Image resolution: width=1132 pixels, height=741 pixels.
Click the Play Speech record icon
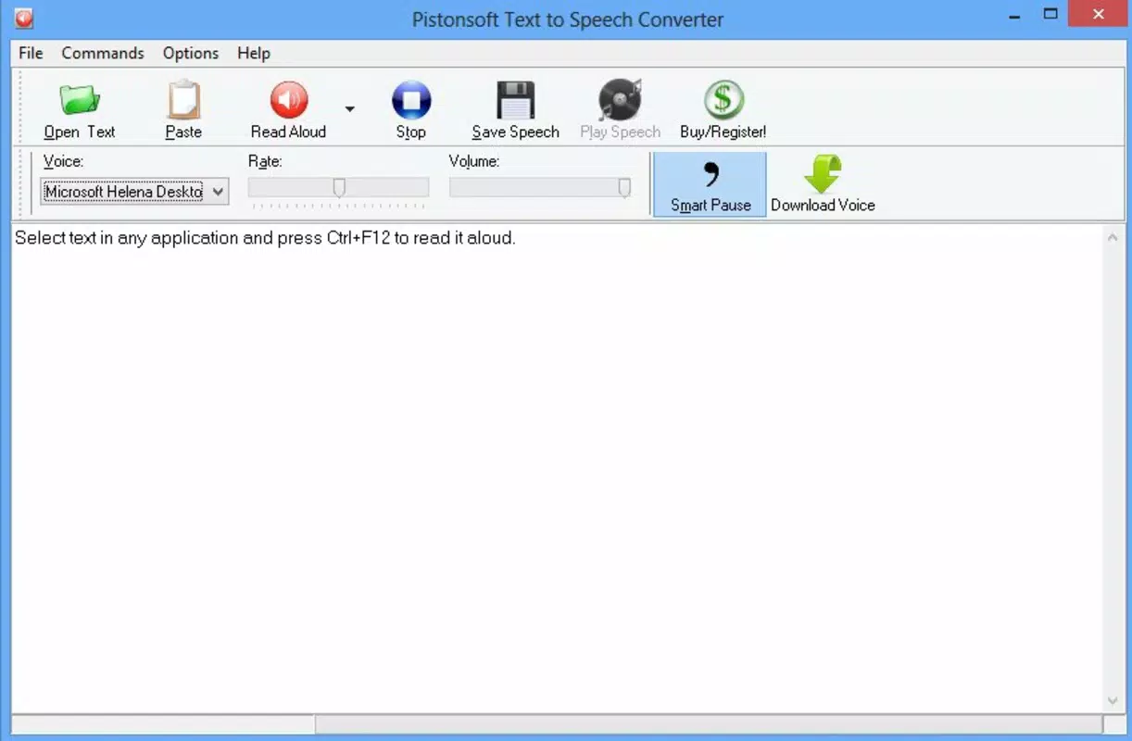(x=620, y=99)
